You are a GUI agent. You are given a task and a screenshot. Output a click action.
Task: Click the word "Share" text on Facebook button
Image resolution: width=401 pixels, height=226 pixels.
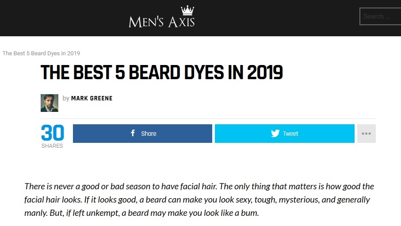tap(149, 134)
